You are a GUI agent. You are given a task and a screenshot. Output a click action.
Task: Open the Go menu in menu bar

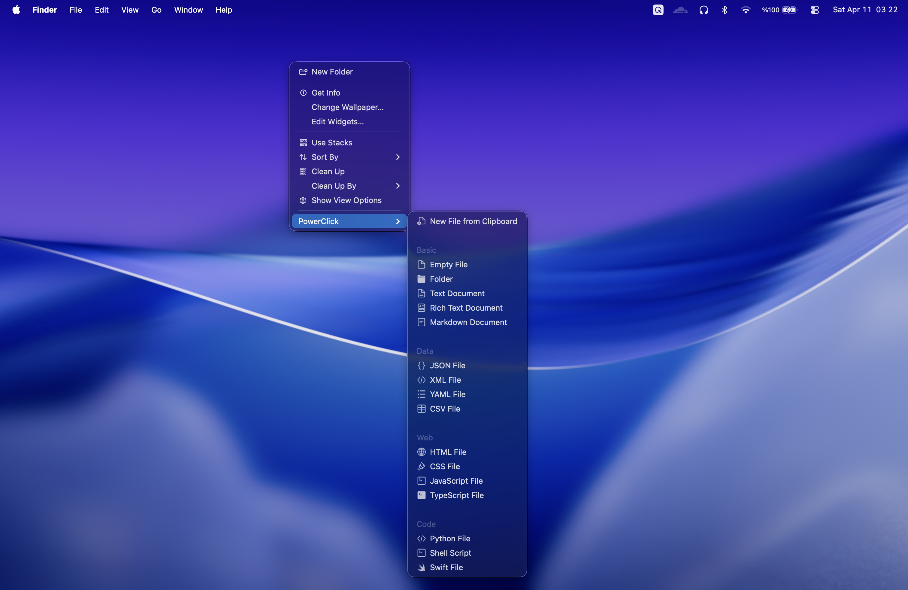[156, 10]
